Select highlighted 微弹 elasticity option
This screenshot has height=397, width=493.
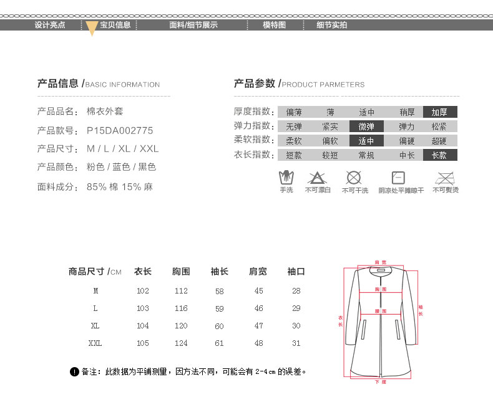(366, 127)
